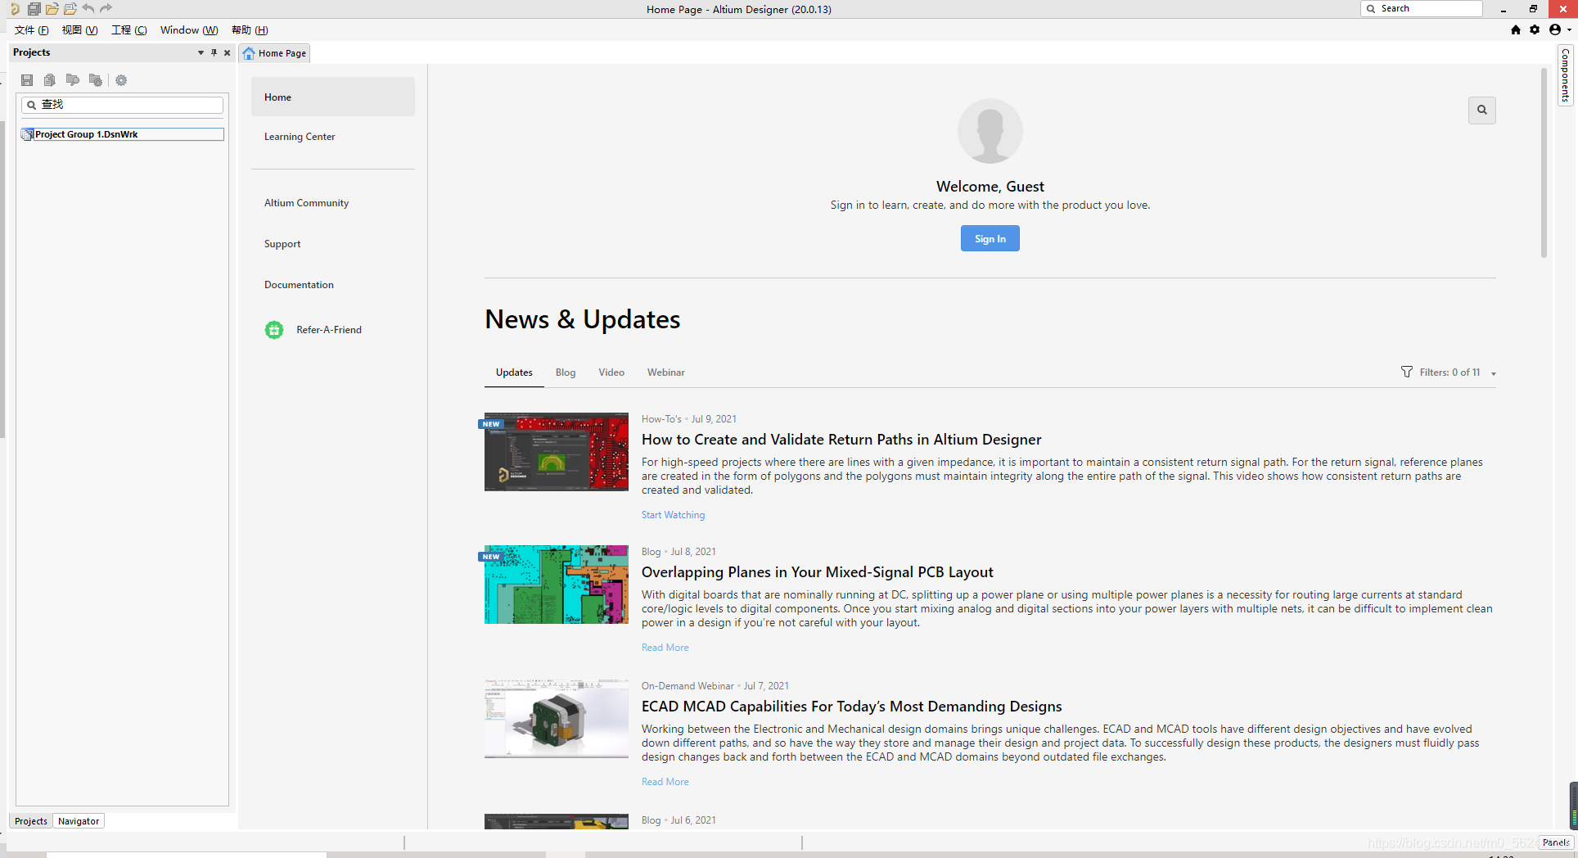
Task: Switch to the Navigator bottom tab
Action: pyautogui.click(x=79, y=821)
